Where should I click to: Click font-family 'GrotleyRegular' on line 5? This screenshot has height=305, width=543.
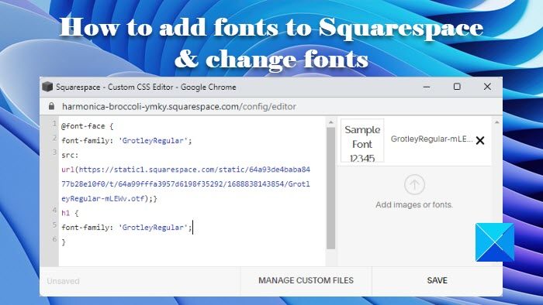pos(126,228)
